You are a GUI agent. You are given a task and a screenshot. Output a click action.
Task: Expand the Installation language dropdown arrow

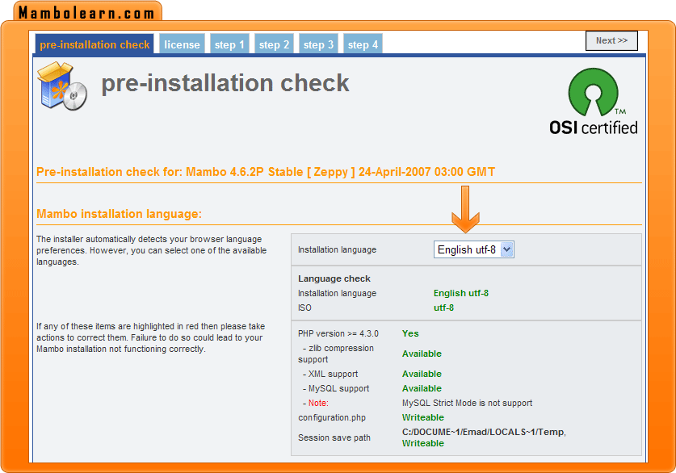click(507, 249)
